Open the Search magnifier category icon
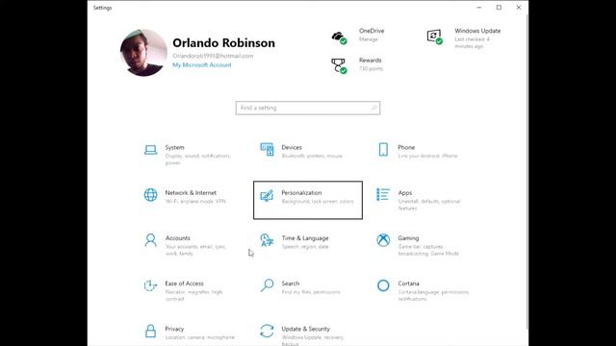616x346 pixels. click(267, 285)
